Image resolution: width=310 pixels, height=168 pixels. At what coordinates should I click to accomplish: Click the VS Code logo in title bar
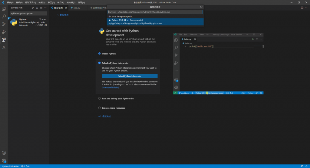[x=3, y=2]
